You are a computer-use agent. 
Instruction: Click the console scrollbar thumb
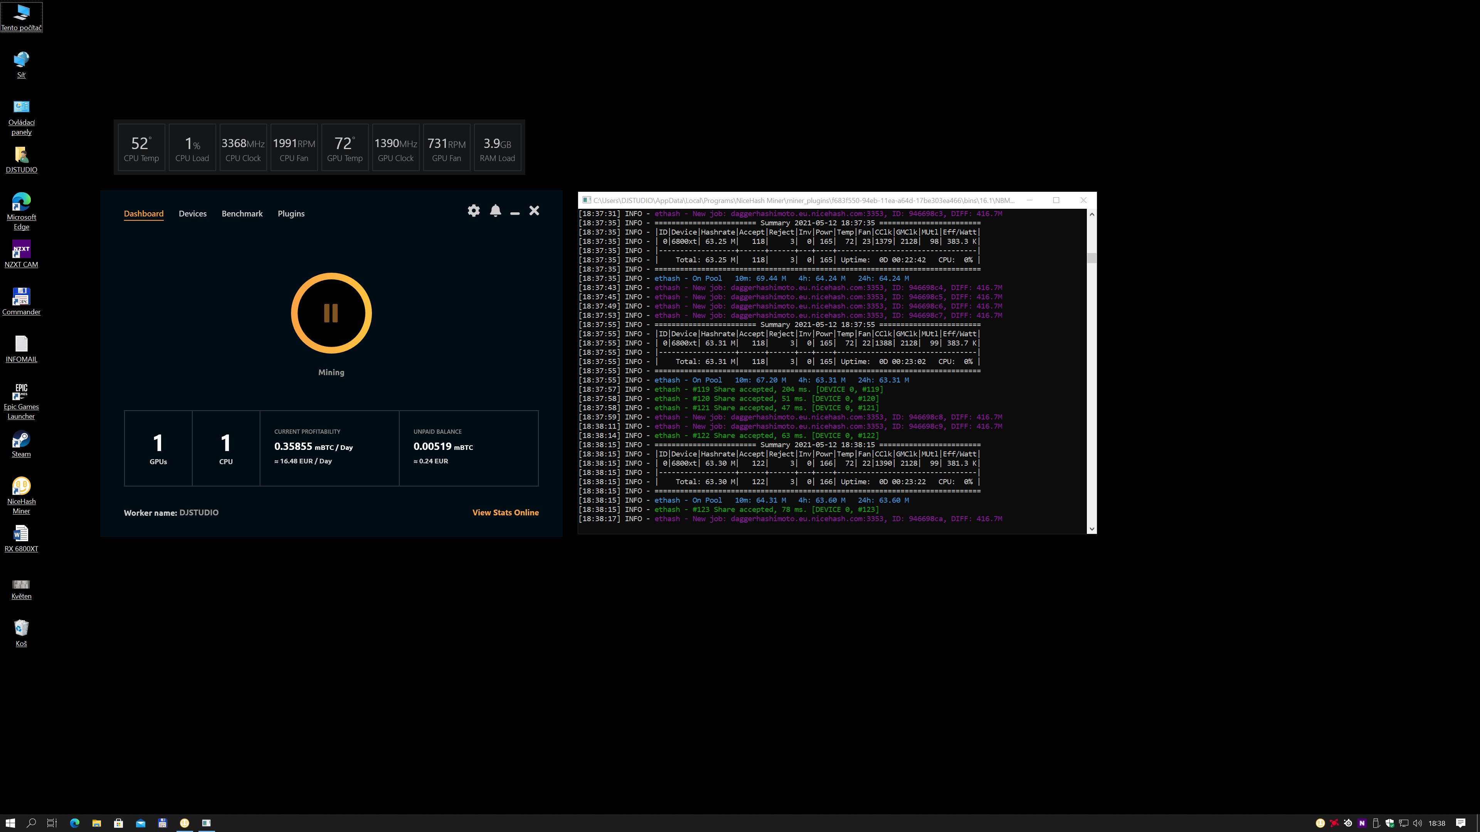pos(1091,258)
